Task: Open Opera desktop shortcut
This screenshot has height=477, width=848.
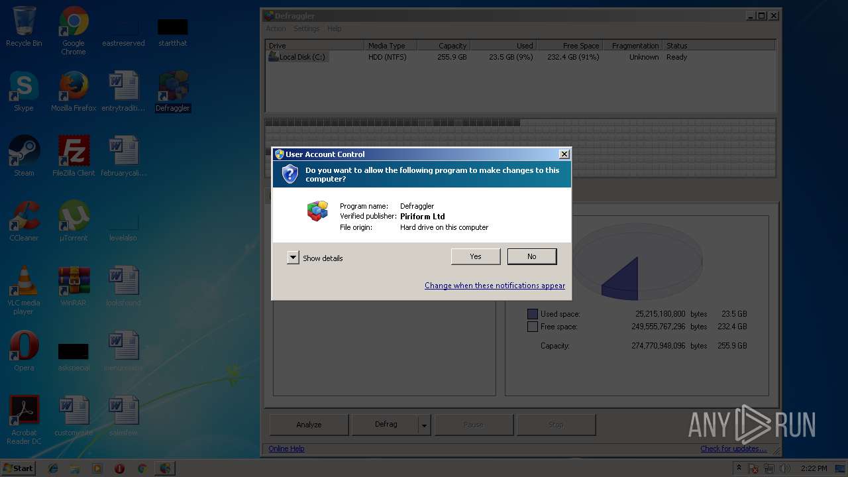Action: (x=24, y=351)
